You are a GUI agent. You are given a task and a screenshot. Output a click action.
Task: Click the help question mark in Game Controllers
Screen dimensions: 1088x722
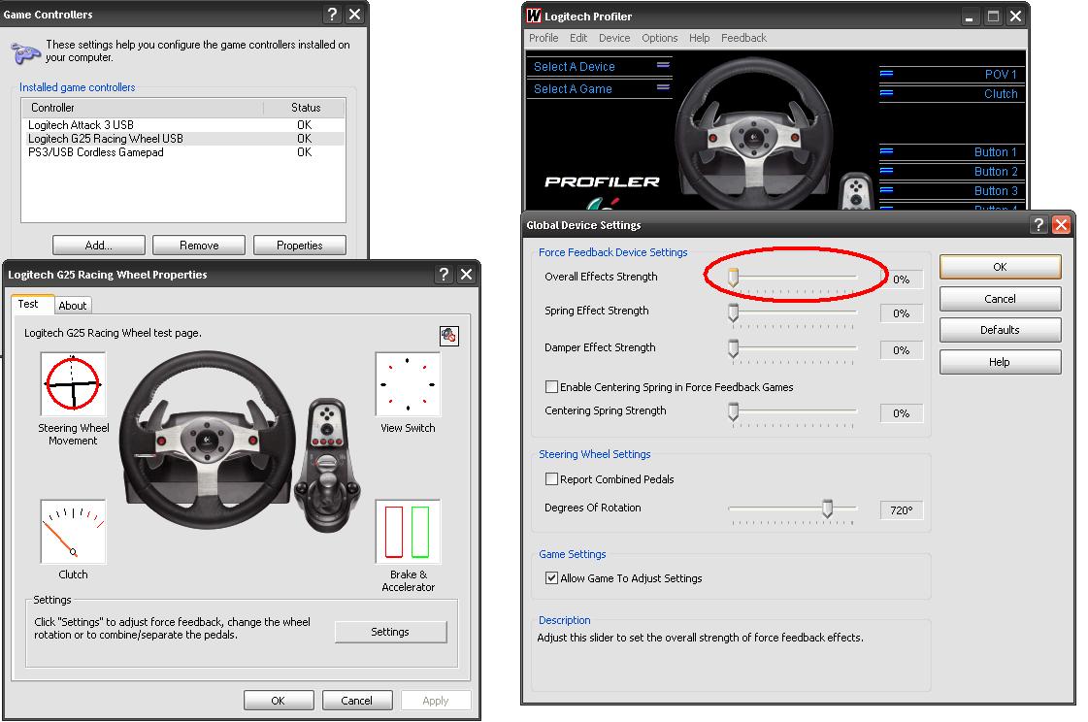point(332,15)
